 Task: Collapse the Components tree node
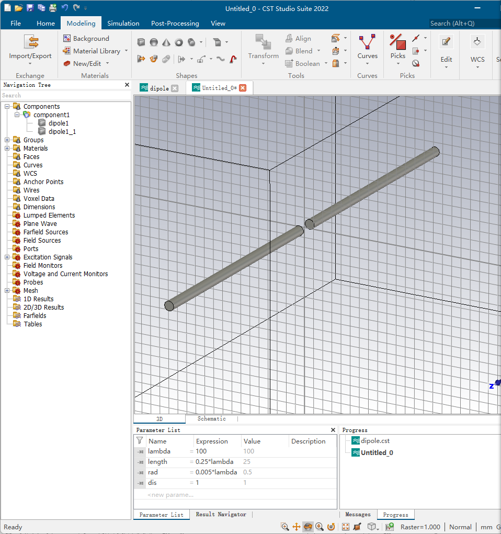click(7, 107)
